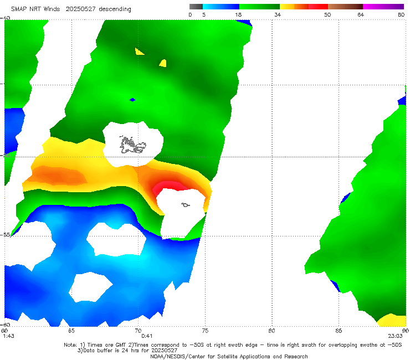Pick the red segment of the wind legend

click(318, 7)
